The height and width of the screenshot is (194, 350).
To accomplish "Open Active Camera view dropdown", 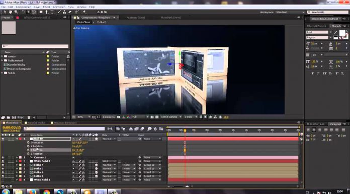I will [x=171, y=117].
